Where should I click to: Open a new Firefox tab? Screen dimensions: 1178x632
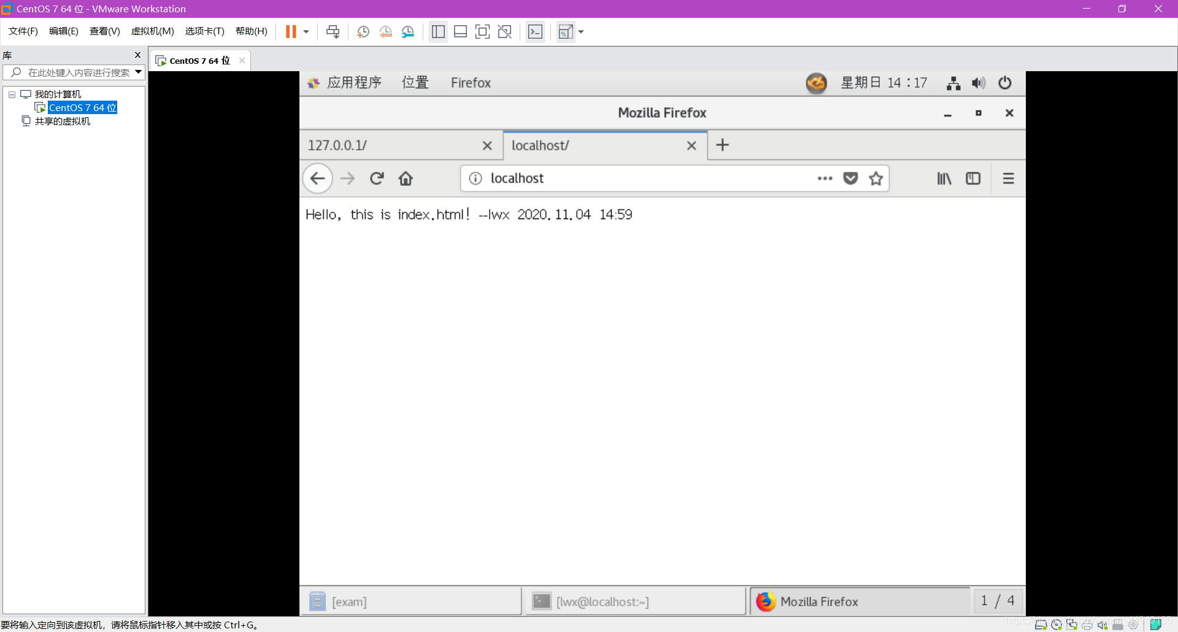[723, 145]
